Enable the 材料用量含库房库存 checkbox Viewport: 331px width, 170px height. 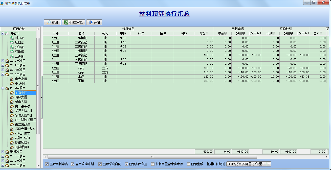pyautogui.click(x=153, y=164)
